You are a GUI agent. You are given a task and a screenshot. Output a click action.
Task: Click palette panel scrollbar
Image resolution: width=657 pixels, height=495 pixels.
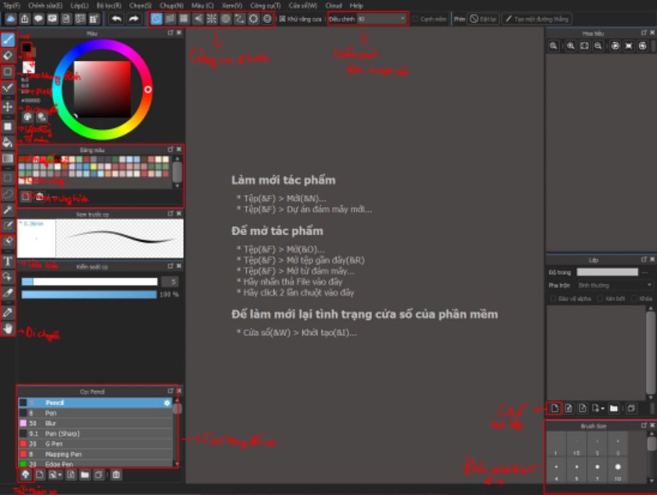click(x=177, y=172)
